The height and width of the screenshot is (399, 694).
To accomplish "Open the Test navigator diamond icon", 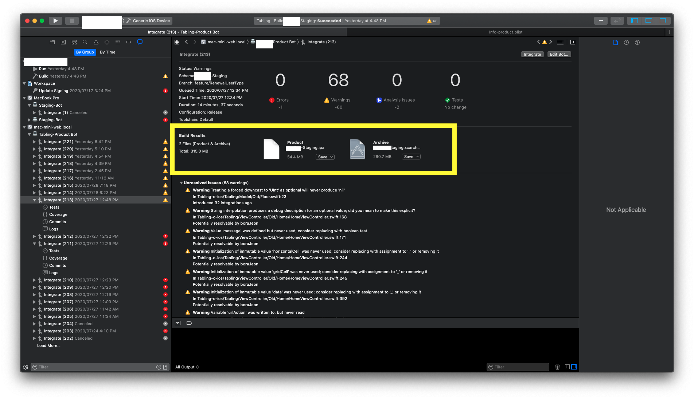I will click(x=107, y=42).
